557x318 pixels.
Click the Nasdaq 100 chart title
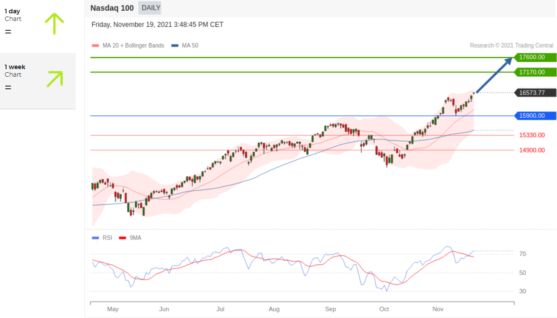click(111, 8)
